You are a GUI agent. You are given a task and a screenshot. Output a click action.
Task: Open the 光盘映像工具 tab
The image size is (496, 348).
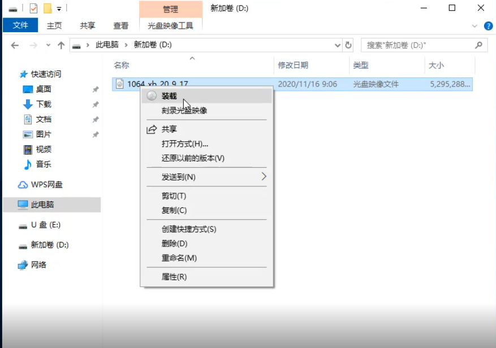(x=171, y=25)
